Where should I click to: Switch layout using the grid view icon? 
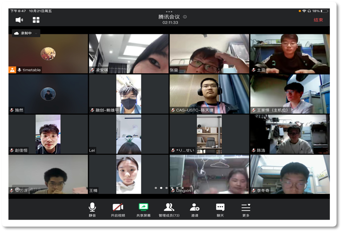(36, 20)
